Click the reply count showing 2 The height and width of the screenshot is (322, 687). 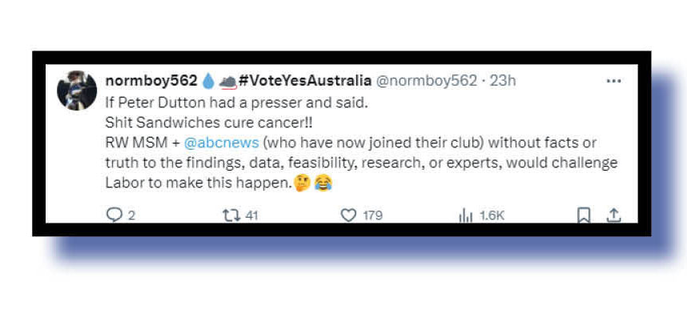click(131, 215)
